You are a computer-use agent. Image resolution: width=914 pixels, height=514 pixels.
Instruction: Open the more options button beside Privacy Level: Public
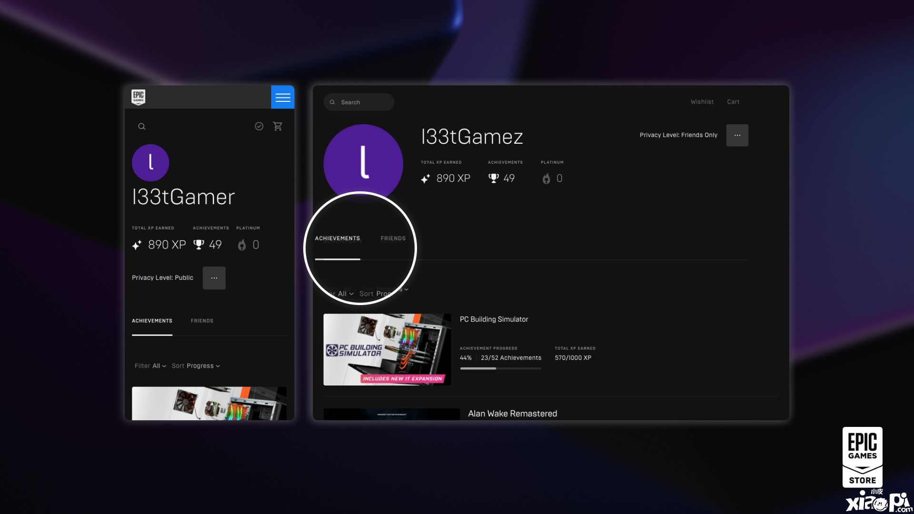point(214,278)
